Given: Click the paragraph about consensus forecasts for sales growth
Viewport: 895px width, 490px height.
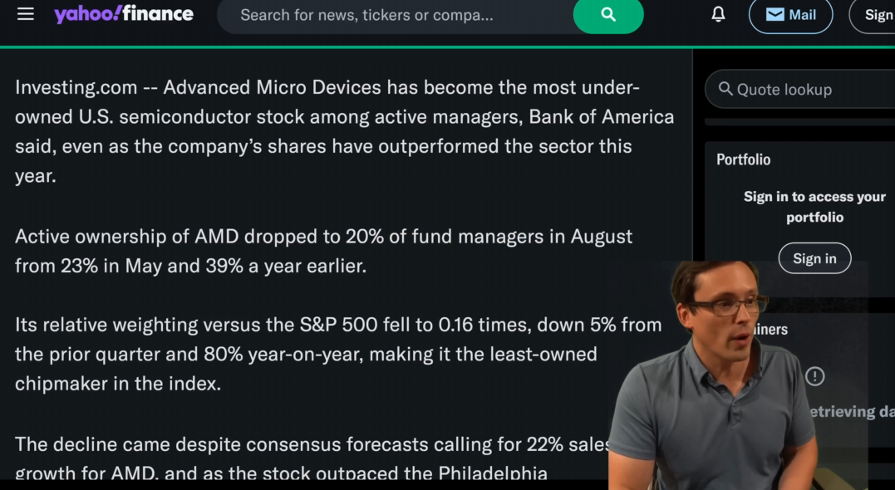Looking at the screenshot, I should coord(312,458).
